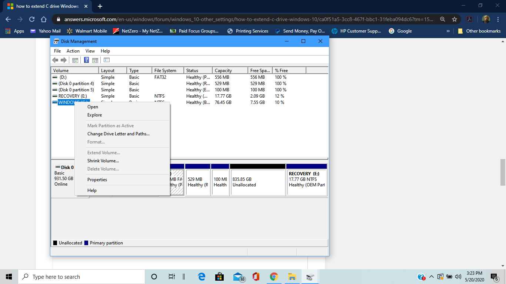The image size is (506, 284).
Task: Show hidden system tray icons
Action: pos(431,277)
